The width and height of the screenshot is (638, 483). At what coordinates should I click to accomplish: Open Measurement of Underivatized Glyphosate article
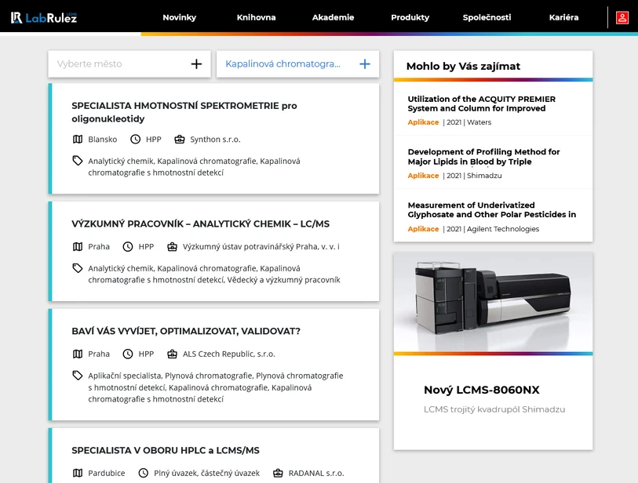491,209
